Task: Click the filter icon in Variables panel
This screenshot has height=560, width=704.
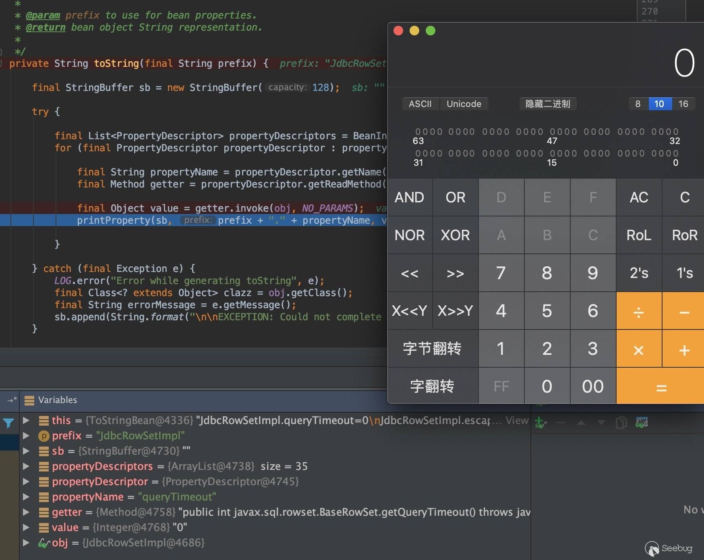Action: coord(8,423)
